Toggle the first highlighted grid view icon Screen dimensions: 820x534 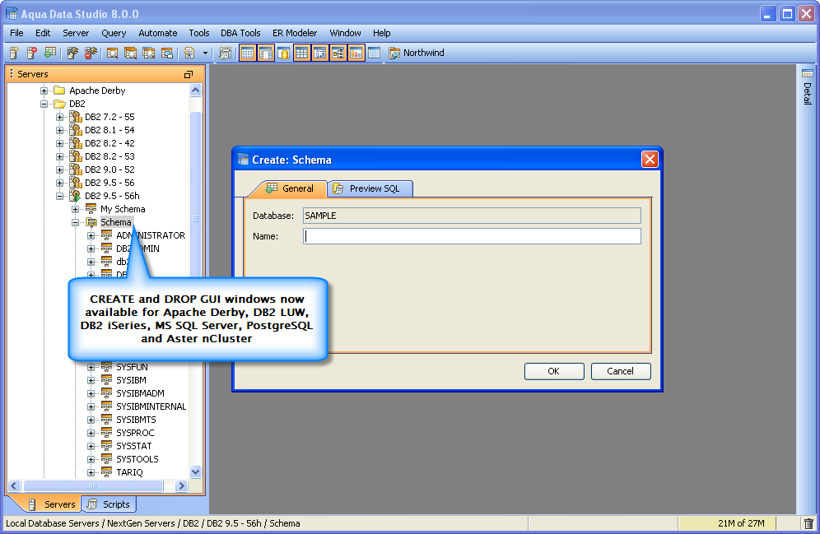247,53
